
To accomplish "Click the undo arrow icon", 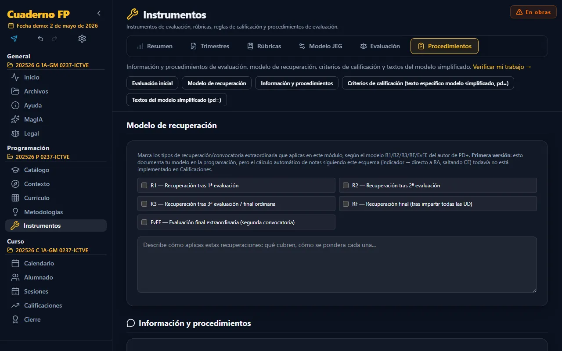I will [x=40, y=39].
